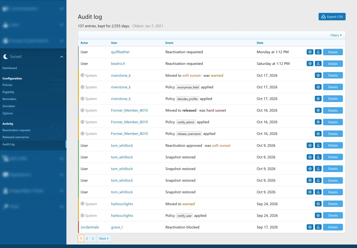Click target icon for notify_user policy row
This screenshot has width=357, height=248.
click(x=318, y=215)
